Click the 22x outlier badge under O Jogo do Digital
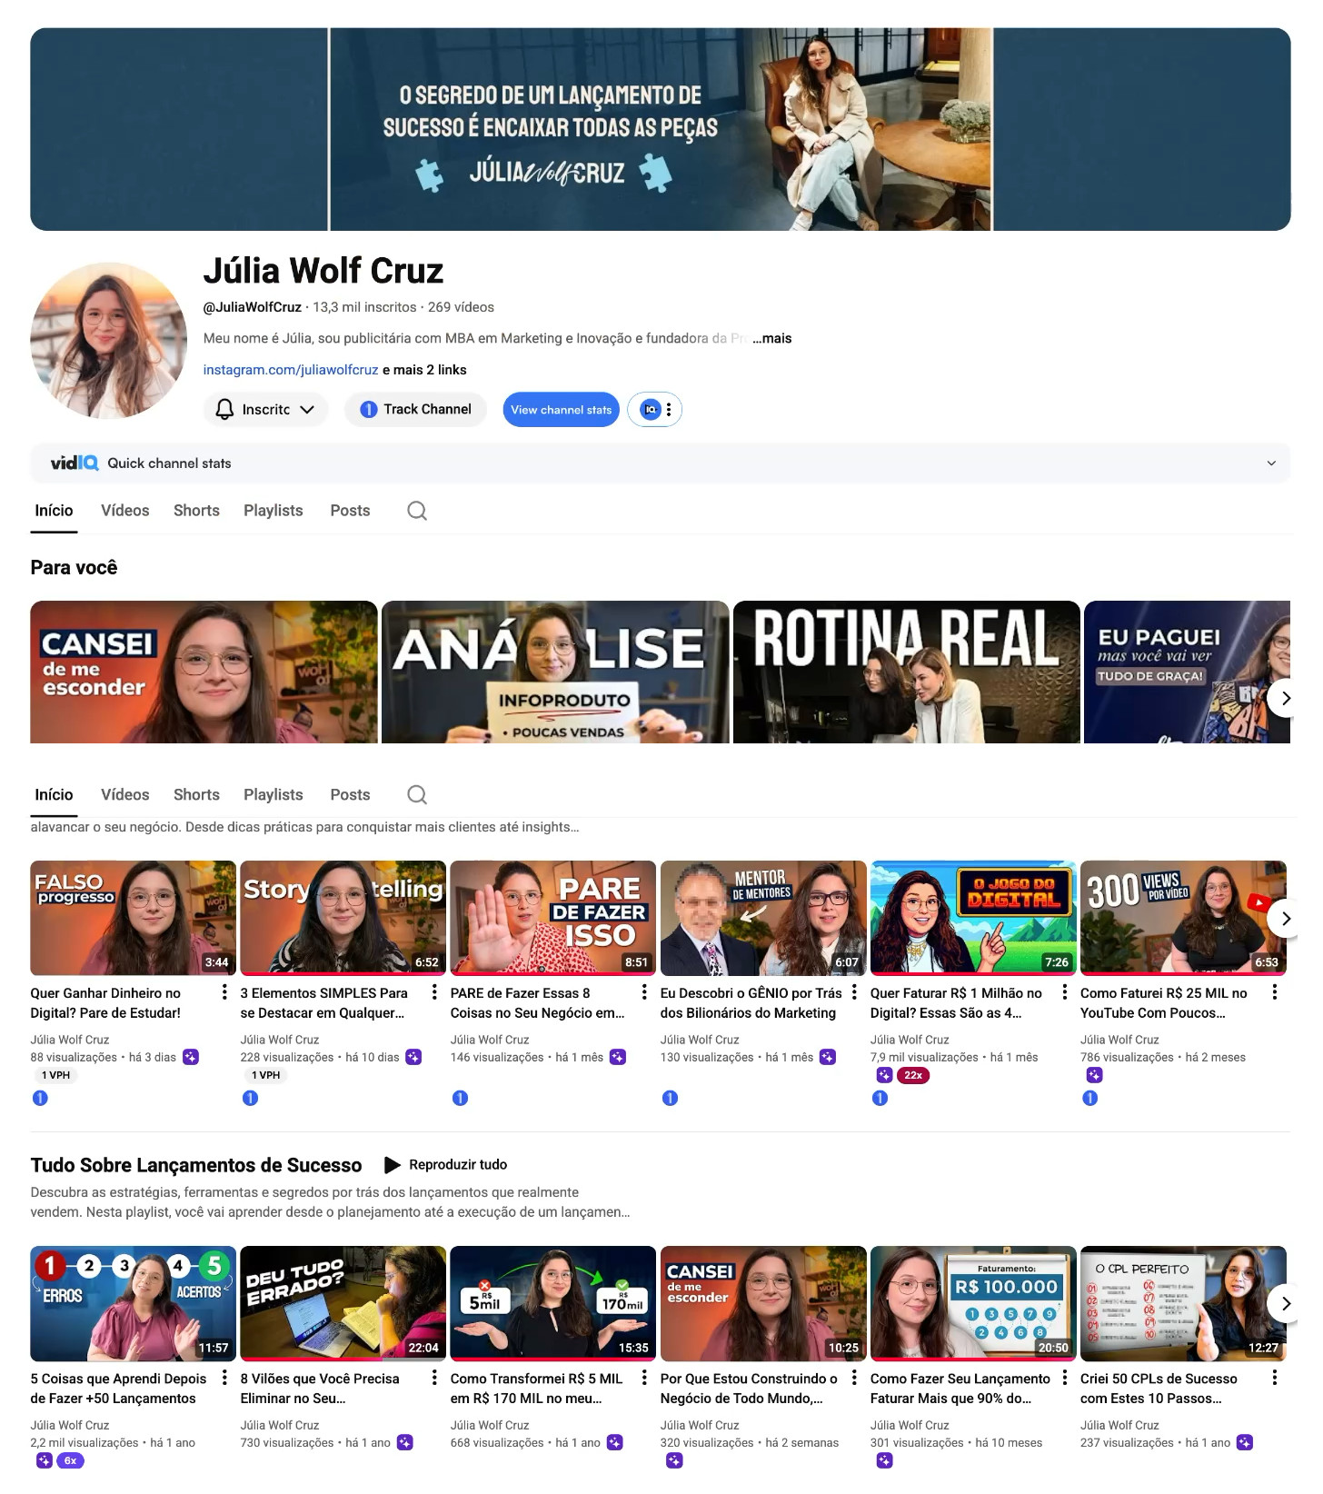Screen dimensions: 1323x1494 (913, 1075)
